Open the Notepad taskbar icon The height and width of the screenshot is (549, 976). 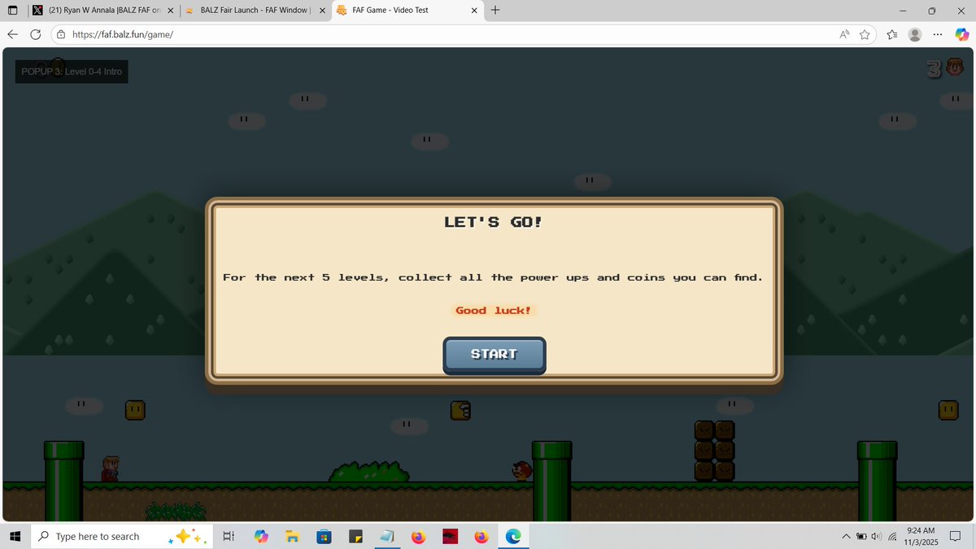click(x=387, y=536)
